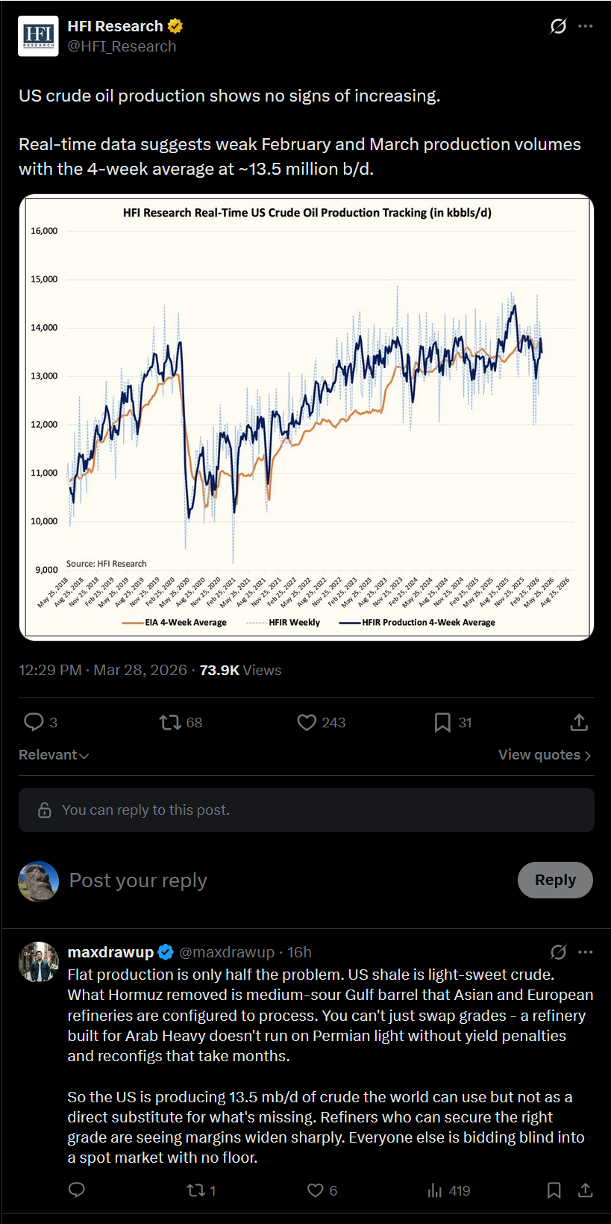Open View quotes link

click(544, 755)
